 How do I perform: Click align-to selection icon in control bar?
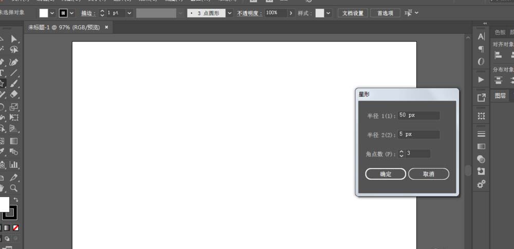(408, 13)
